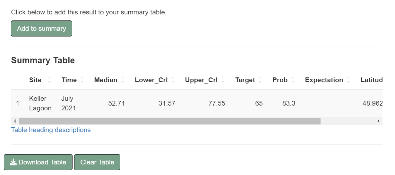This screenshot has width=395, height=175.
Task: Select the Keller Lagoon site cell
Action: [x=40, y=103]
